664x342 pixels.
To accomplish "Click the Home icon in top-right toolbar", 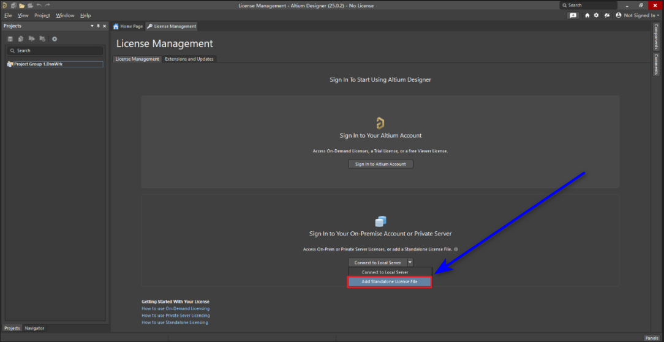I will (x=587, y=15).
